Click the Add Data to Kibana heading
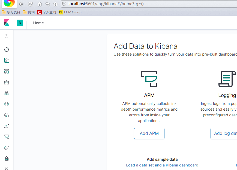The height and width of the screenshot is (170, 237). [145, 46]
